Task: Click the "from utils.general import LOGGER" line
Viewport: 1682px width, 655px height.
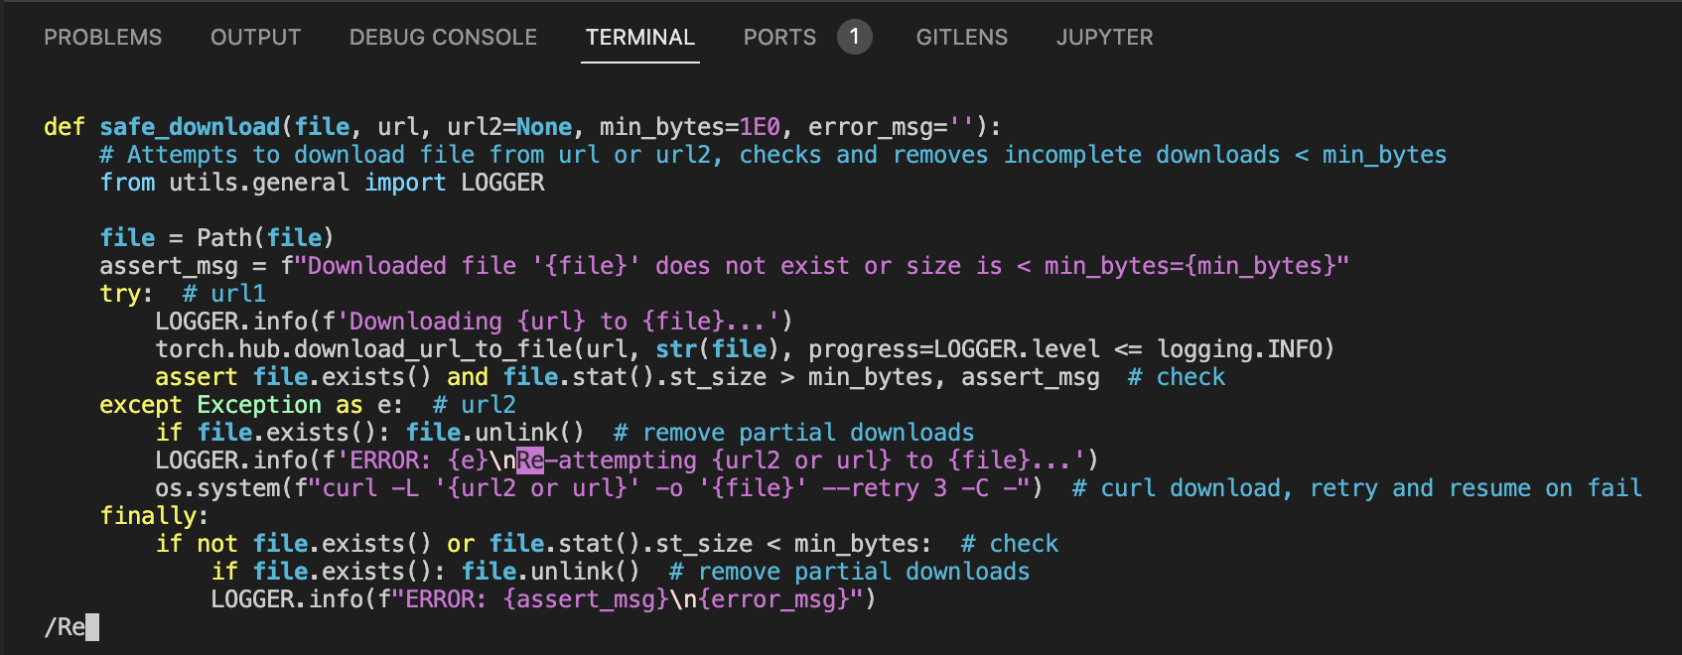Action: pos(322,183)
